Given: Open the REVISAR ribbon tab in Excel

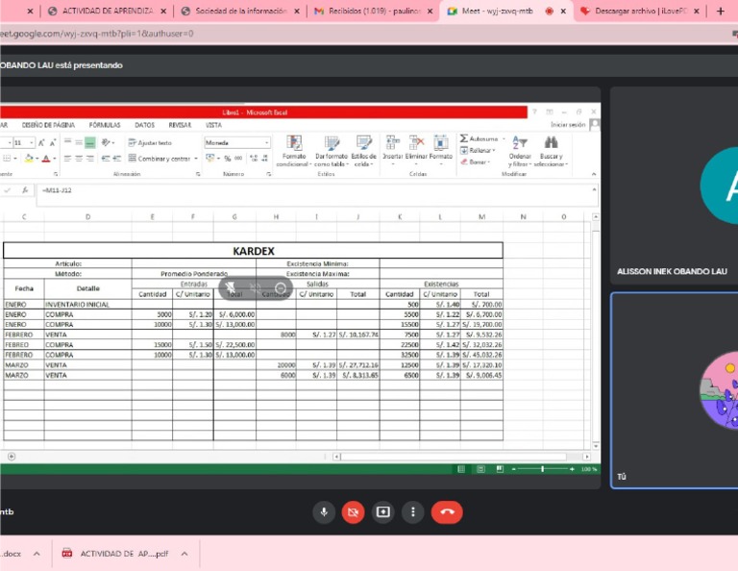Looking at the screenshot, I should coord(180,125).
